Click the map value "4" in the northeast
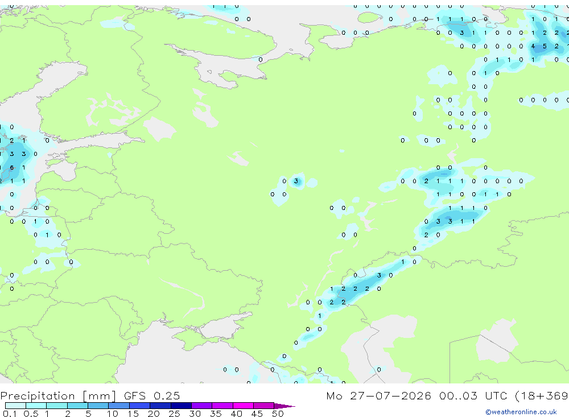 coord(533,46)
